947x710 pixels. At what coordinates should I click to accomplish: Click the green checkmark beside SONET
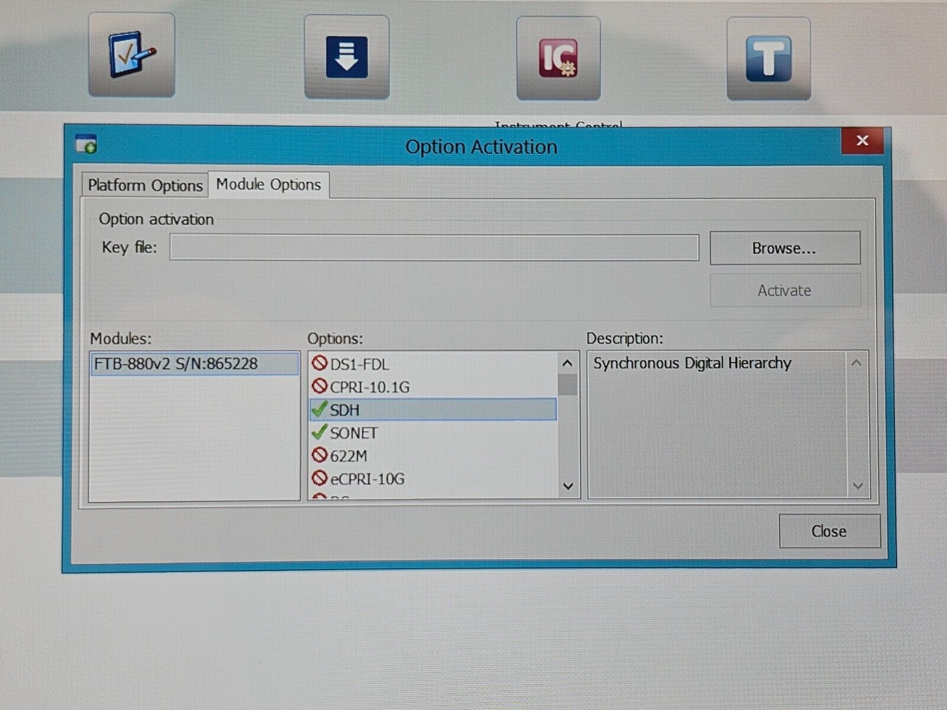click(x=319, y=432)
